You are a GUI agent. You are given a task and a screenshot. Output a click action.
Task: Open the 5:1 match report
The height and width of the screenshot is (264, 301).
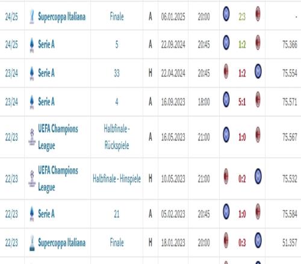[242, 102]
